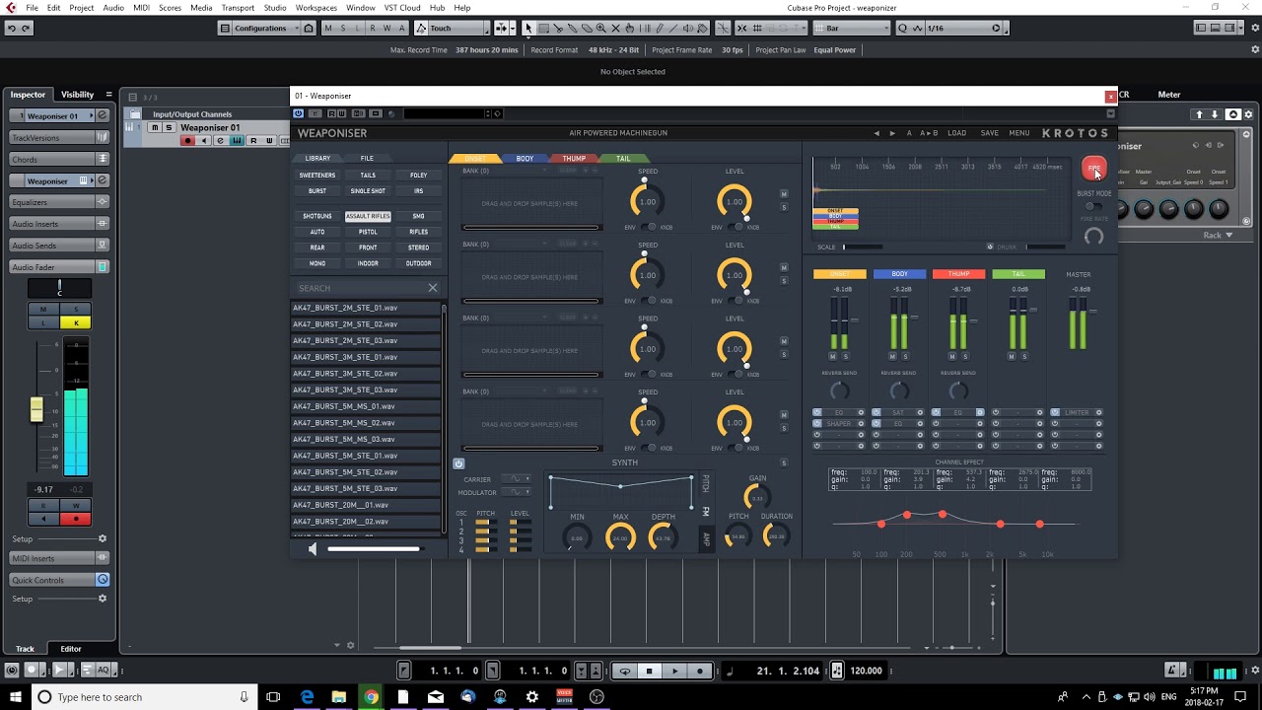
Task: Click the transport Stop button
Action: 649,672
